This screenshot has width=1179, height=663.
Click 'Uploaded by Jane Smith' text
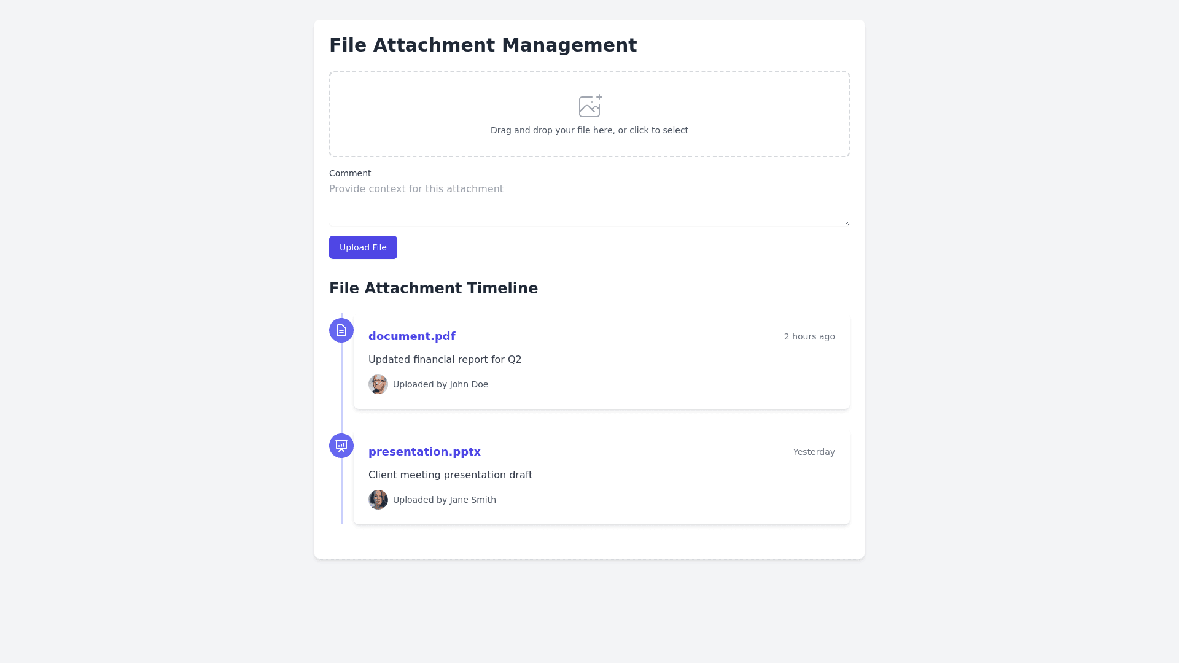click(x=444, y=500)
